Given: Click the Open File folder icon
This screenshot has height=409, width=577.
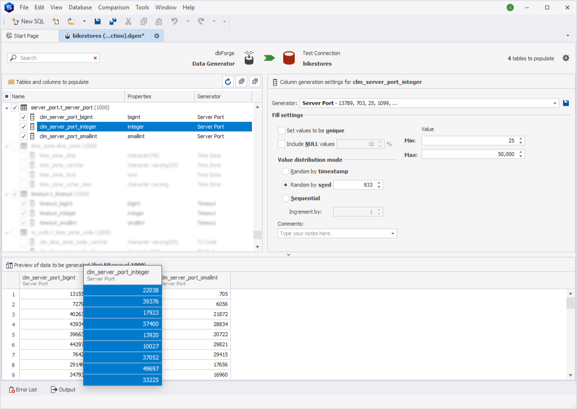Looking at the screenshot, I should click(71, 21).
